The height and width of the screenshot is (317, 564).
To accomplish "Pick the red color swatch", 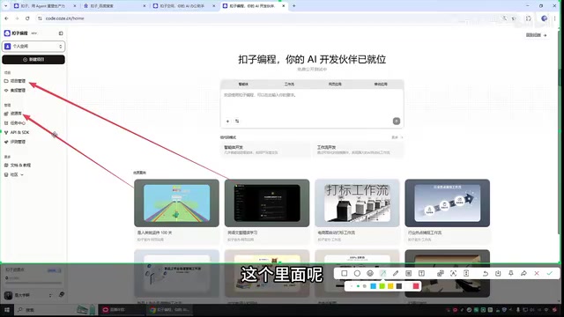I will 416,286.
